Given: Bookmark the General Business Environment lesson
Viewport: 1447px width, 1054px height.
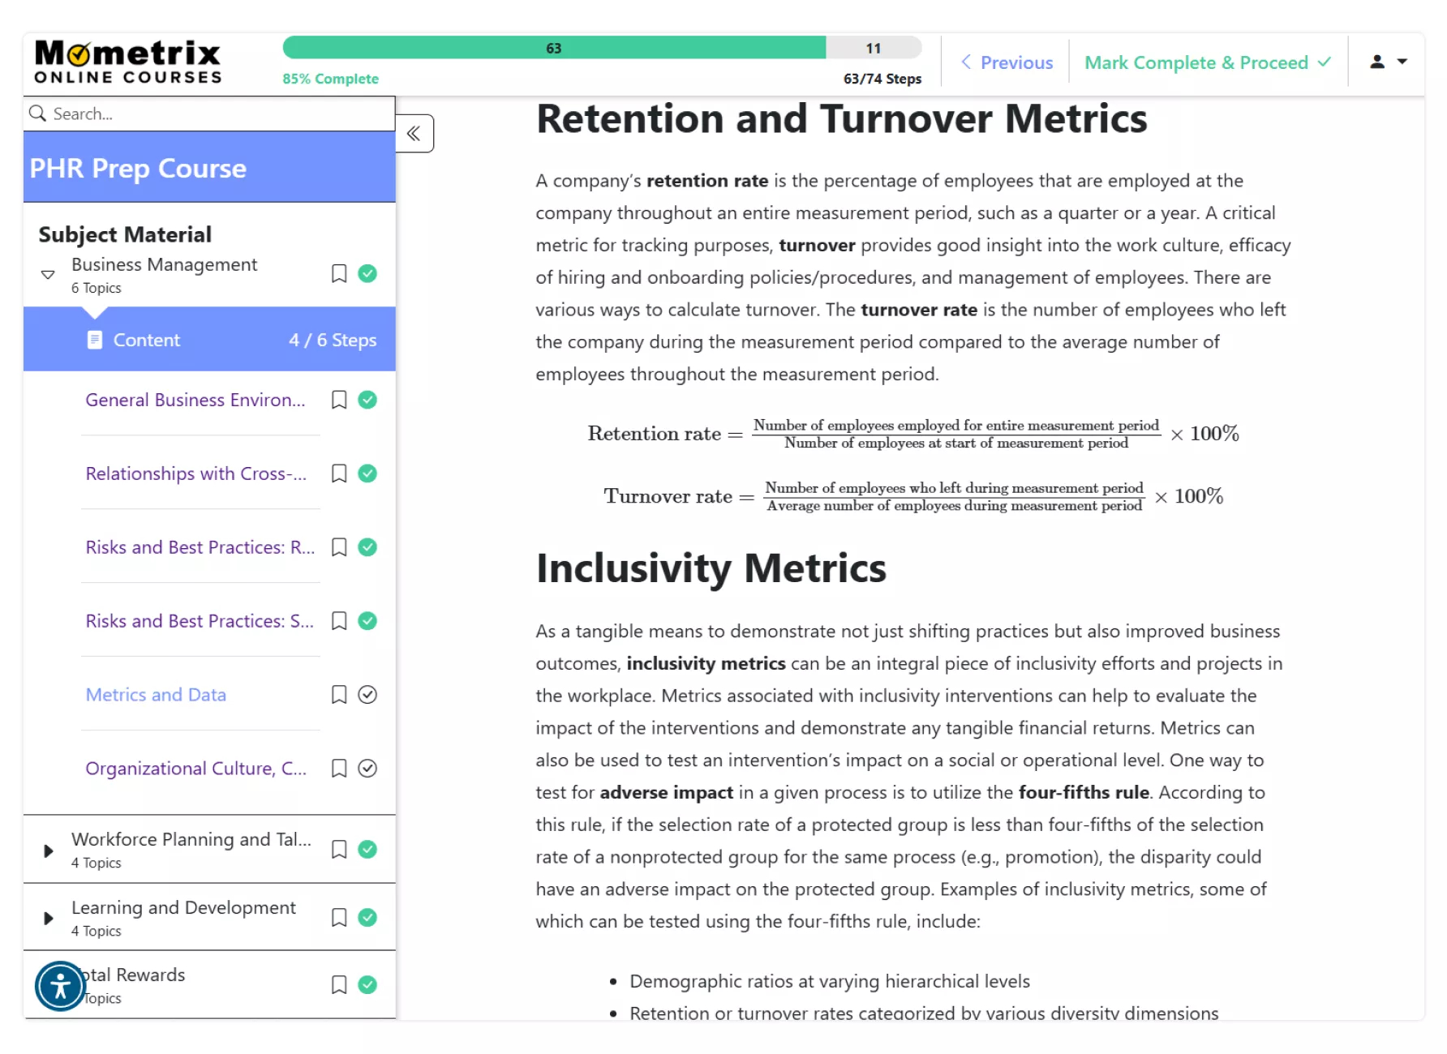Looking at the screenshot, I should coord(339,400).
